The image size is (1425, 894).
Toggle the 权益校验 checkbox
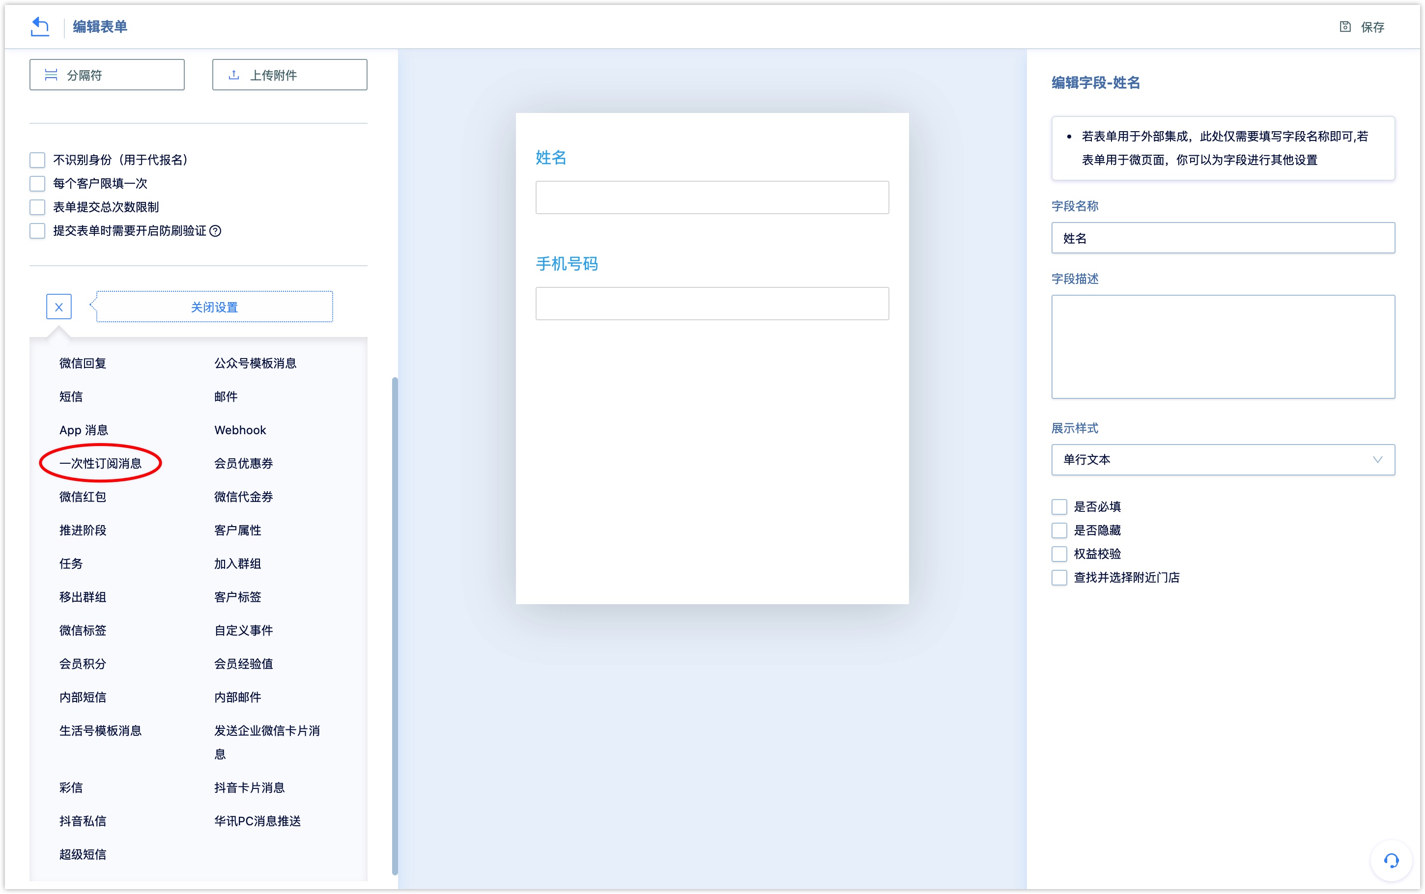tap(1059, 554)
